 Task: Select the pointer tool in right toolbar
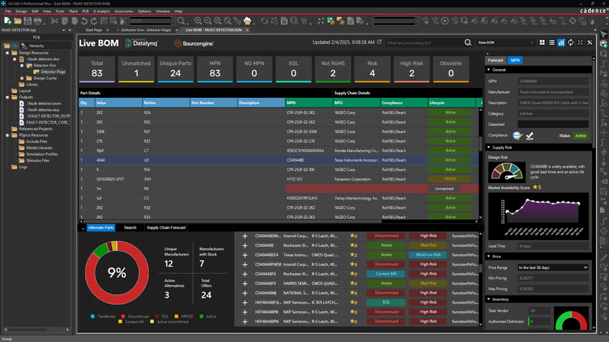[x=603, y=35]
